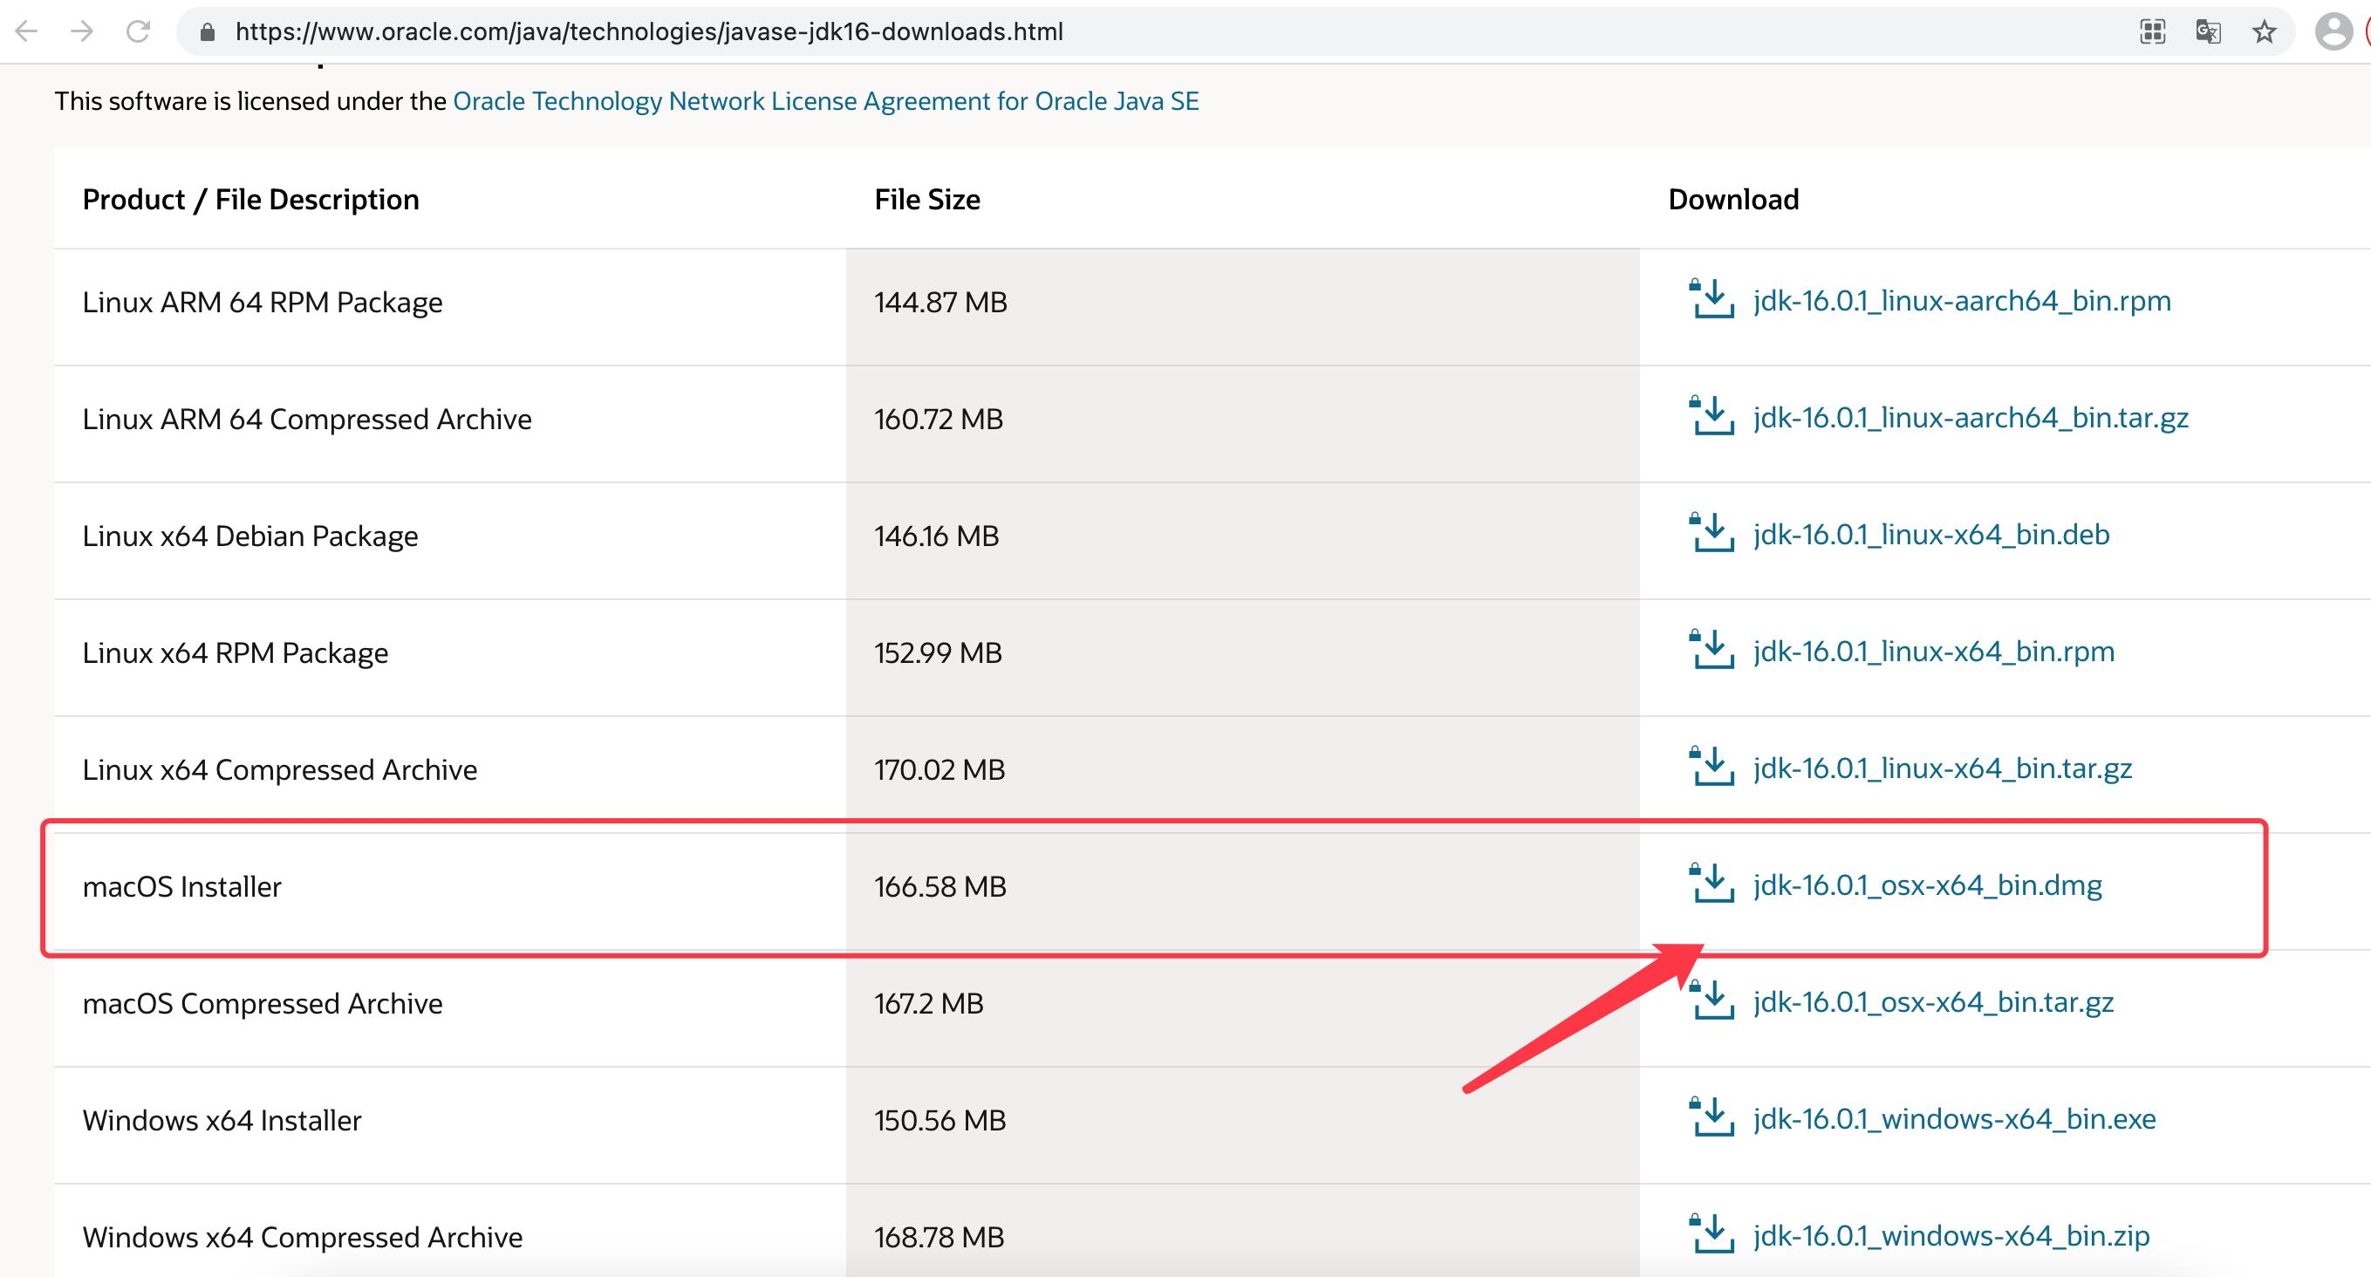
Task: Select Linux ARM 64 Compressed Archive text
Action: [306, 420]
